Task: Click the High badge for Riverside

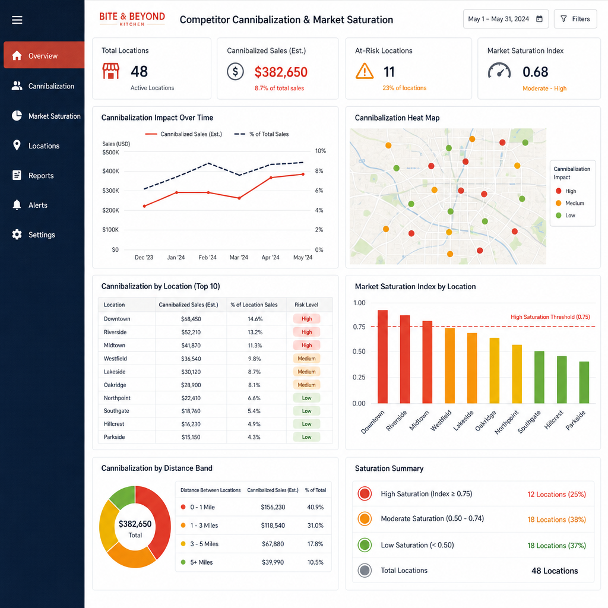Action: click(307, 332)
